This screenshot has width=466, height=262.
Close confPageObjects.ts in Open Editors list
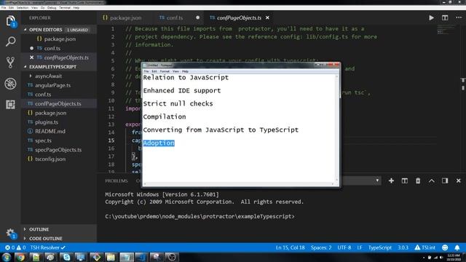[x=32, y=57]
